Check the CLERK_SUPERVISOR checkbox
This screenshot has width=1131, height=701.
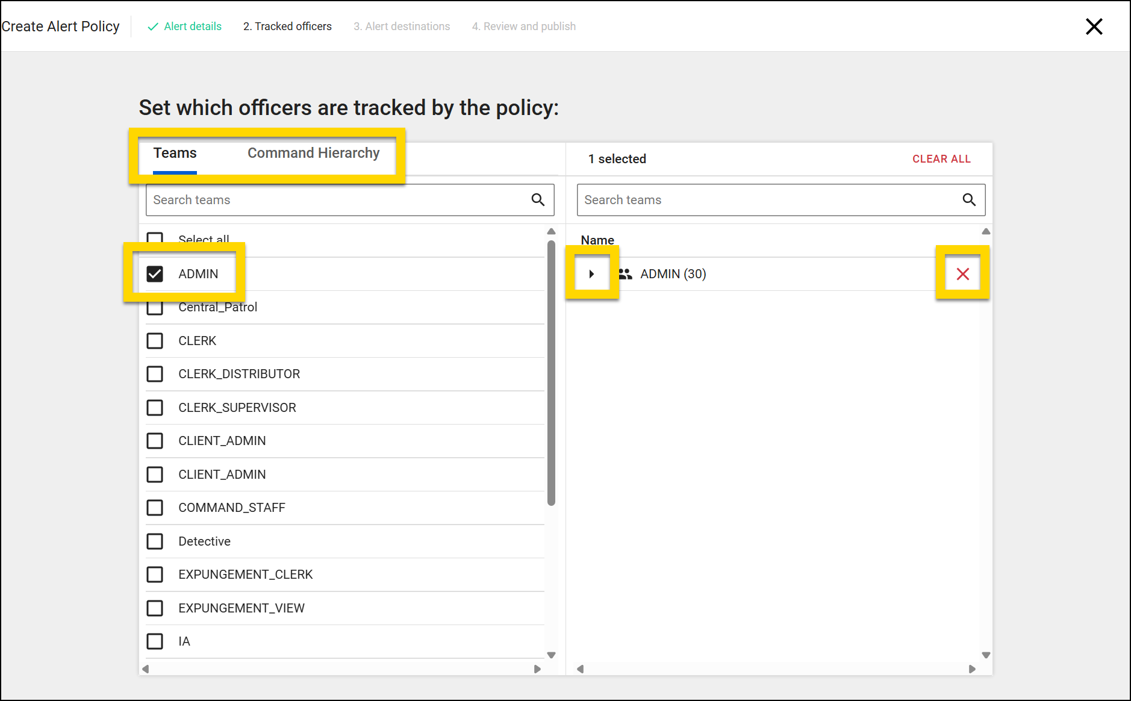tap(155, 408)
